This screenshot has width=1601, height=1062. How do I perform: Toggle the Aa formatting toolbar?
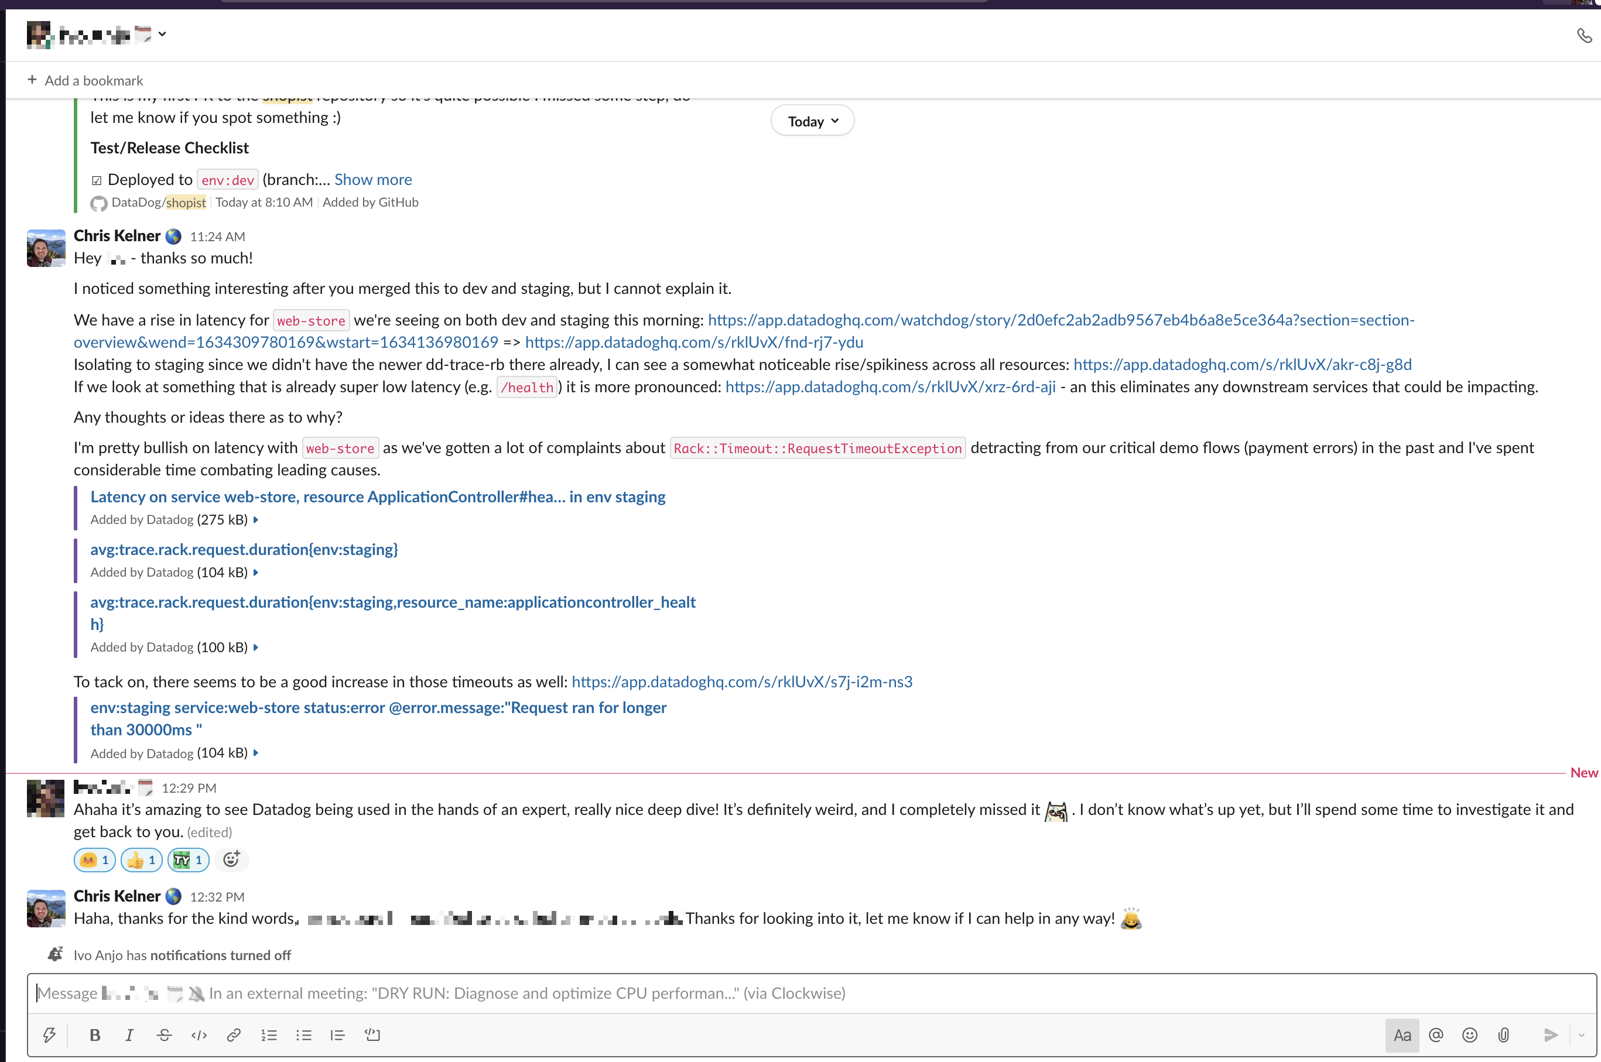[1402, 1035]
